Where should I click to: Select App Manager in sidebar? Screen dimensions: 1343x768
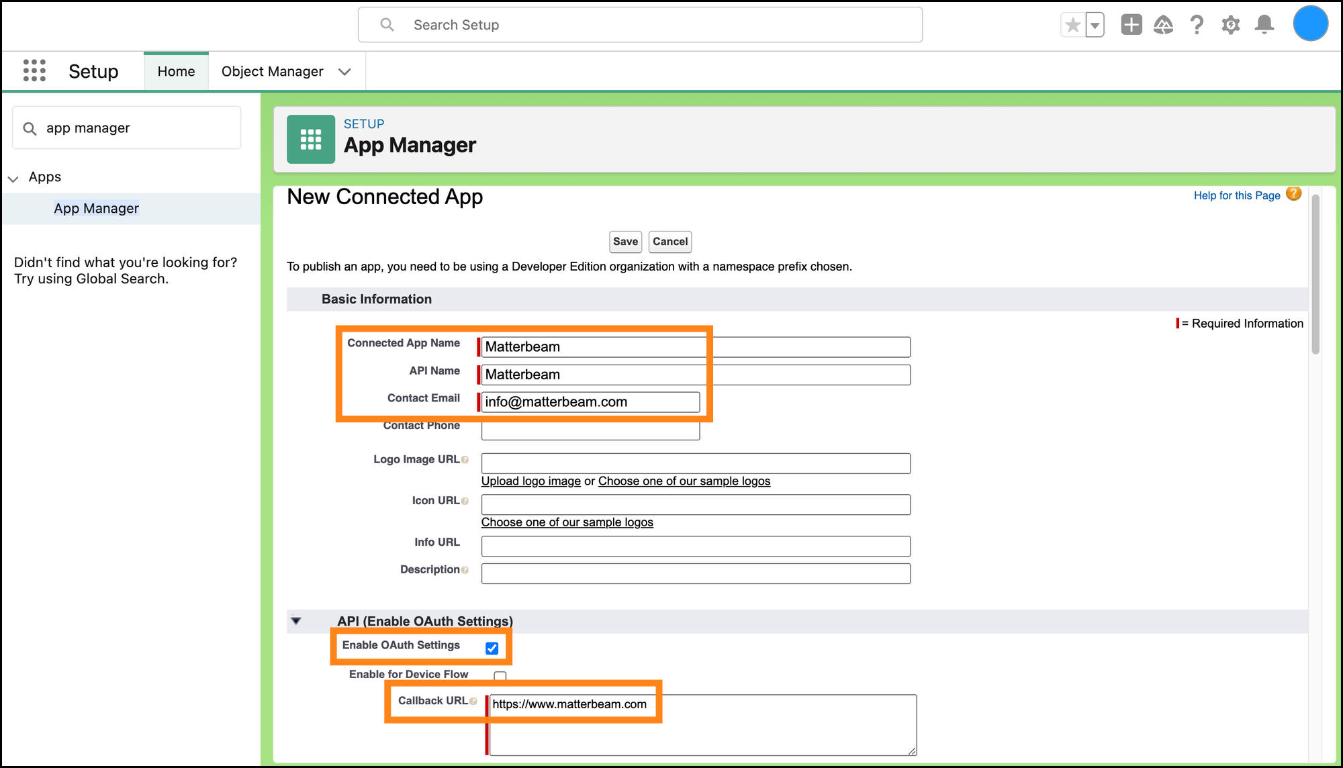tap(96, 208)
